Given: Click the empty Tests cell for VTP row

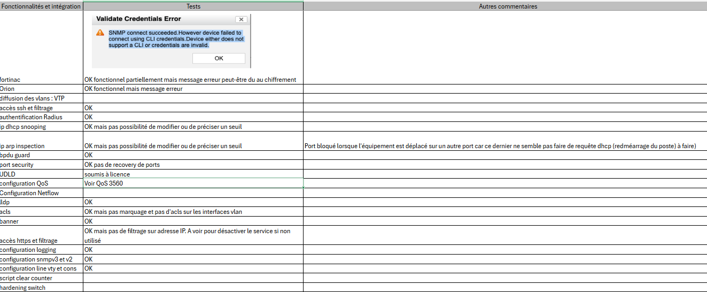Looking at the screenshot, I should pyautogui.click(x=193, y=98).
